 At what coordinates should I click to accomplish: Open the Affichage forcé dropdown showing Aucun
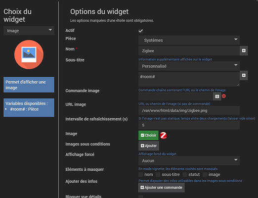click(x=189, y=161)
